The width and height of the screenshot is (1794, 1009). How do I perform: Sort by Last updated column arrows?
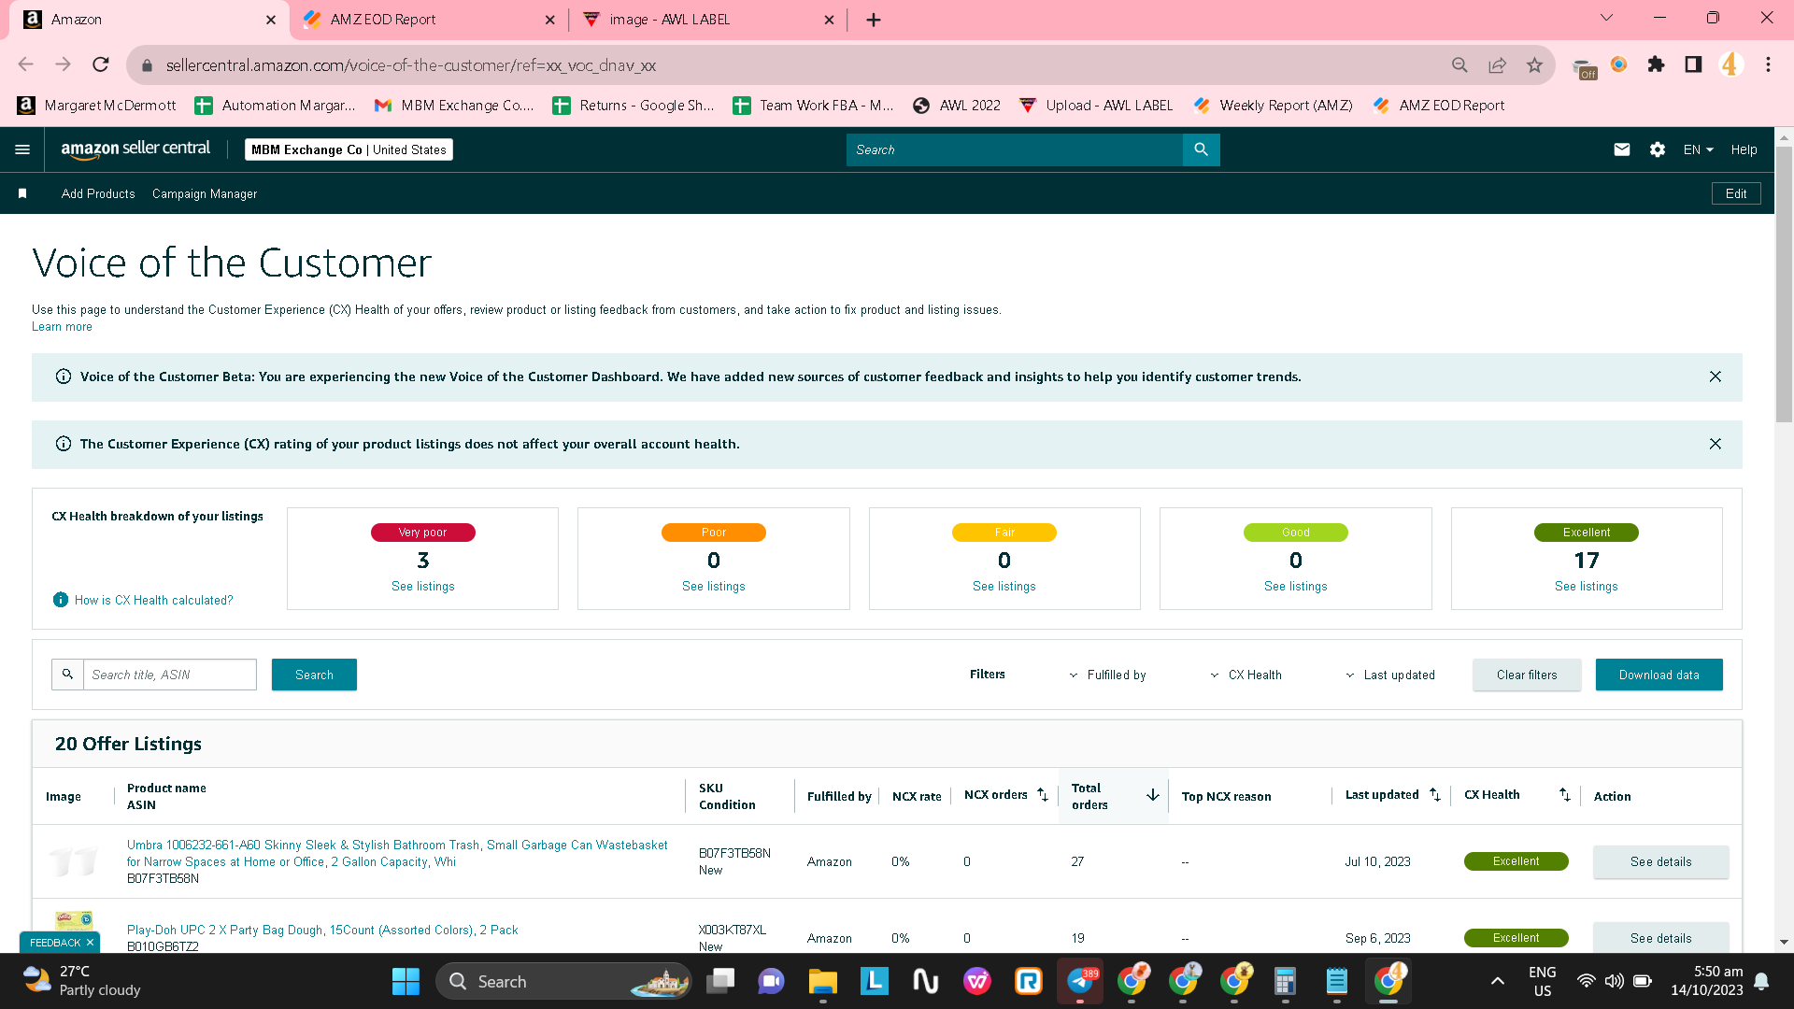pyautogui.click(x=1435, y=795)
